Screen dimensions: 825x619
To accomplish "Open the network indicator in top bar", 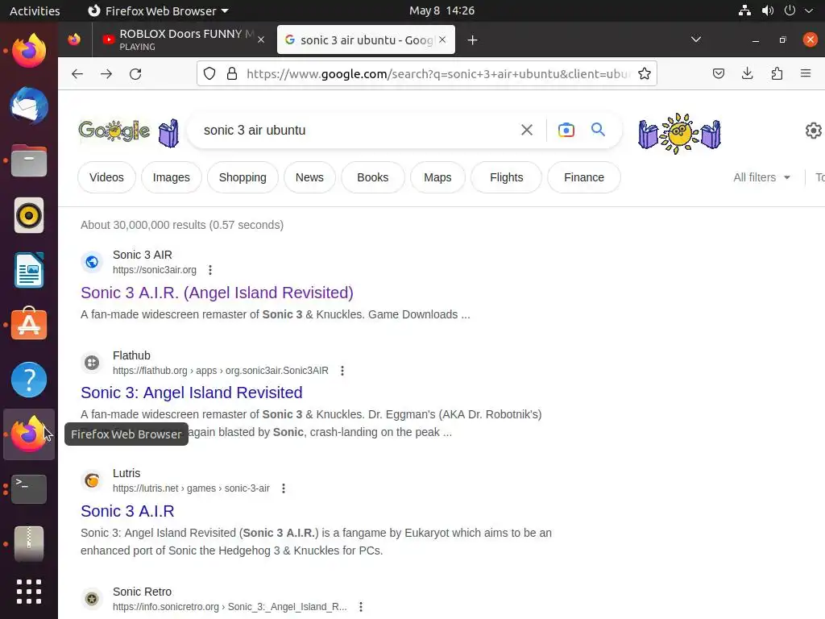I will [744, 10].
